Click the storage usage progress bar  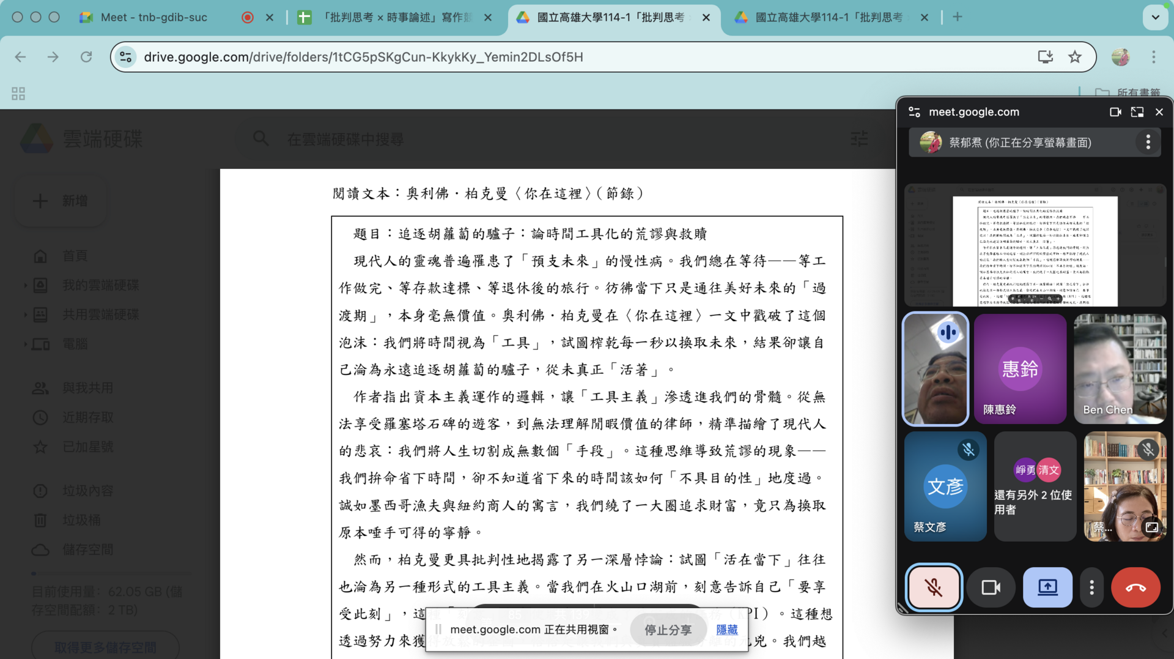tap(110, 573)
